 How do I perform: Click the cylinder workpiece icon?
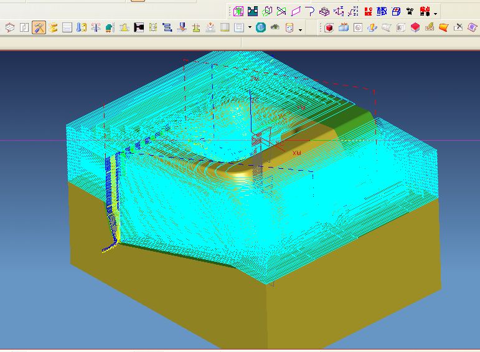click(289, 27)
